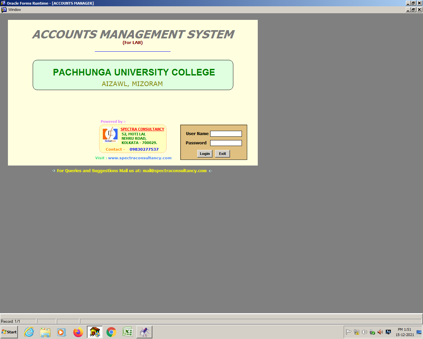Select the Accounts Manager house icon in taskbar

[95, 332]
